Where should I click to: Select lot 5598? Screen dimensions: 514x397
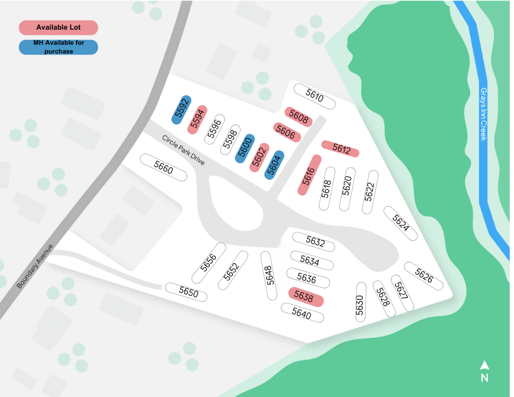pos(230,140)
